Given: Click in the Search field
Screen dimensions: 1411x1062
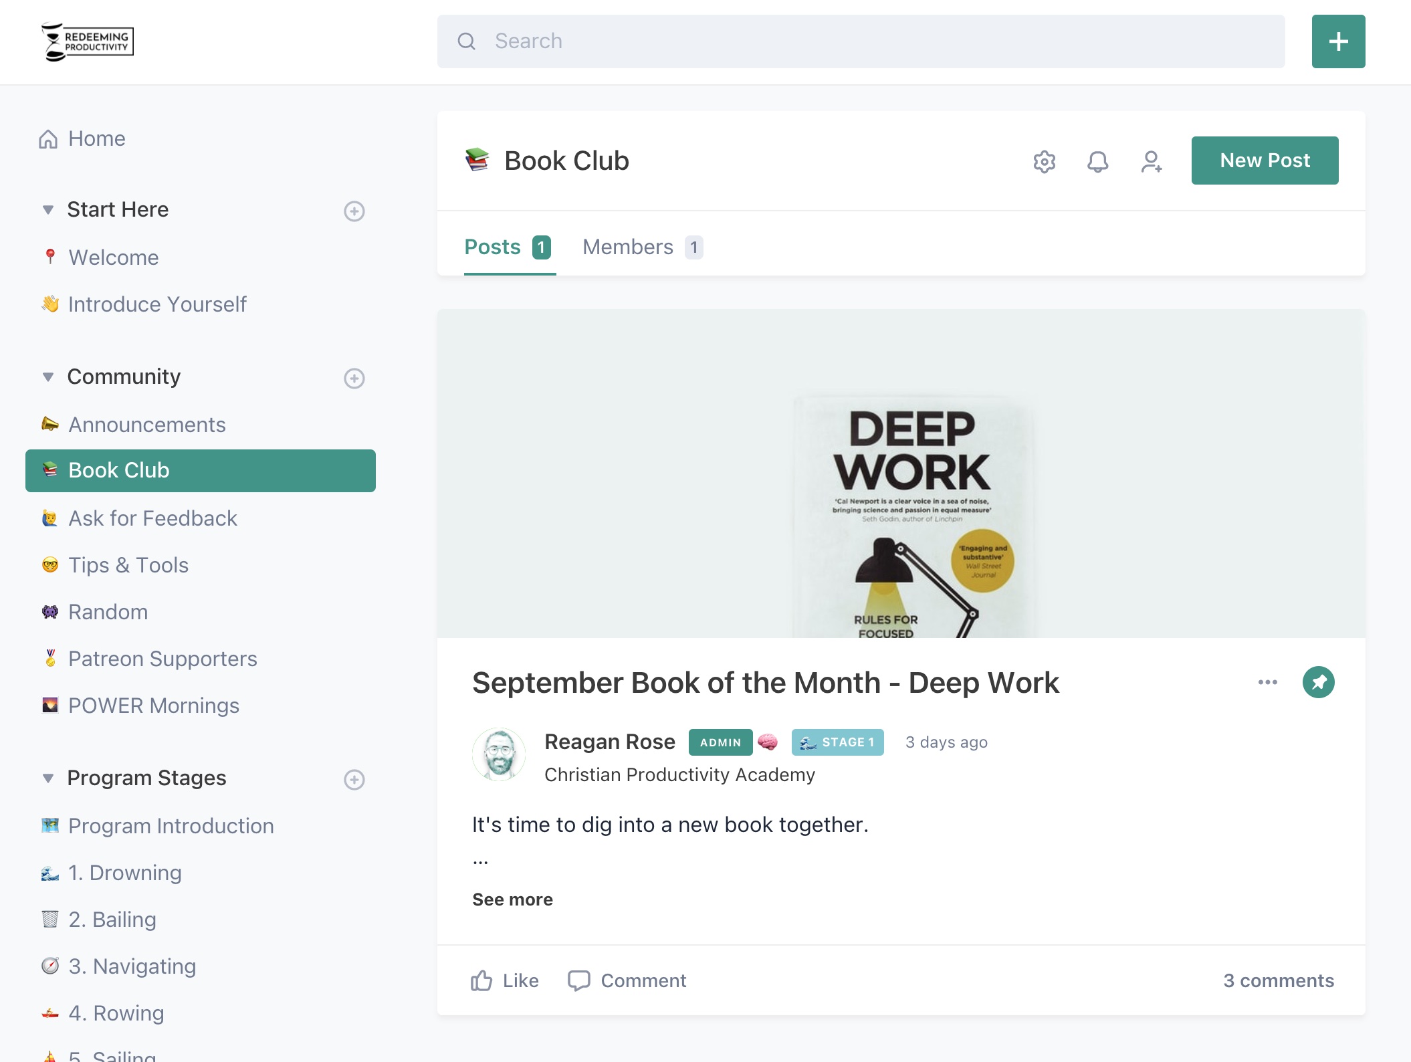Looking at the screenshot, I should click(x=861, y=41).
